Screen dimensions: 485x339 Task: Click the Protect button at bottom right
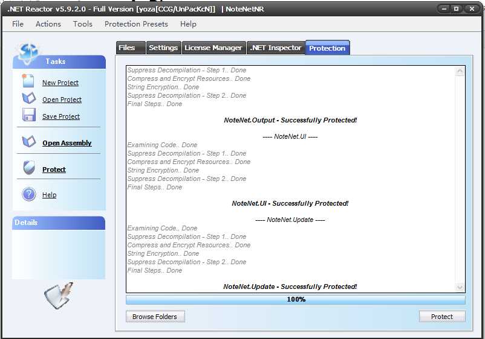441,317
